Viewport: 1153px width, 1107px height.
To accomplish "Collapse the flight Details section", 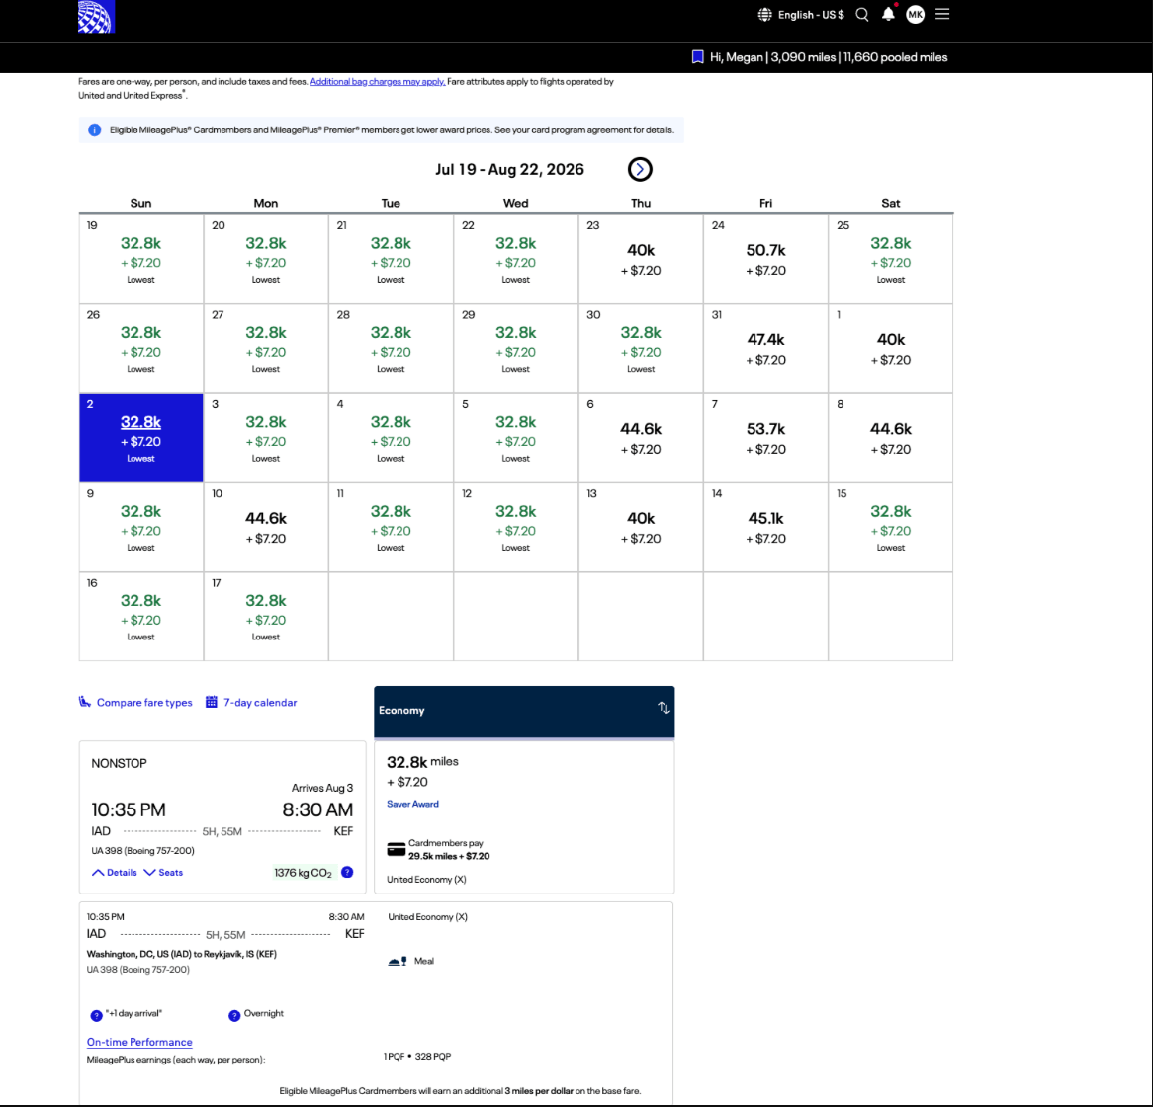I will (115, 873).
